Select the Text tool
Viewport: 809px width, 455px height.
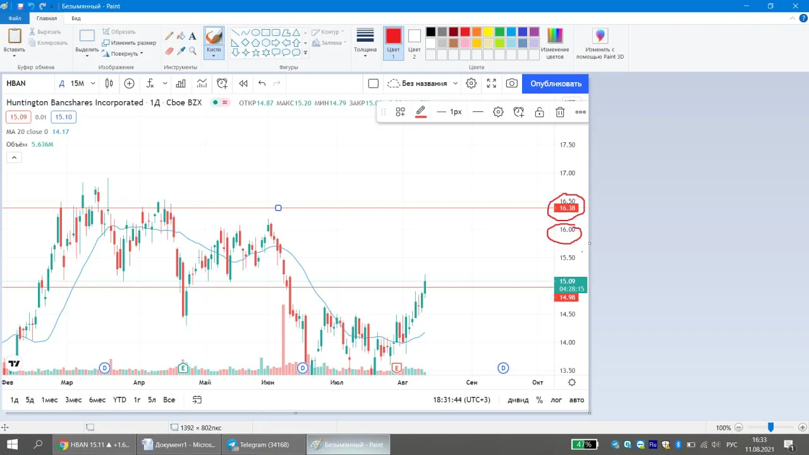193,36
